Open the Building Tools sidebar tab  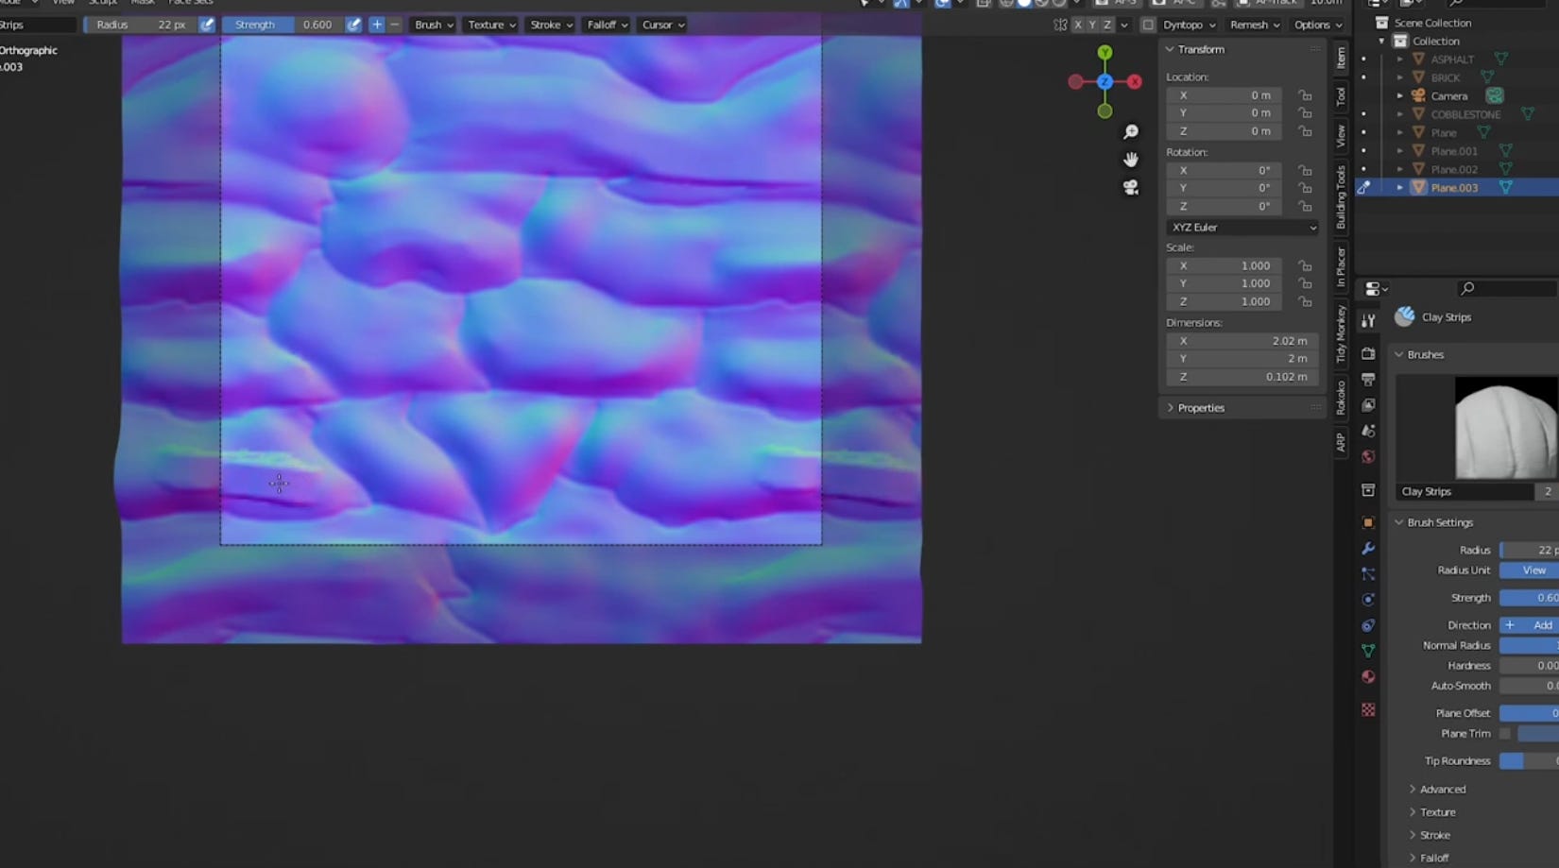1341,196
